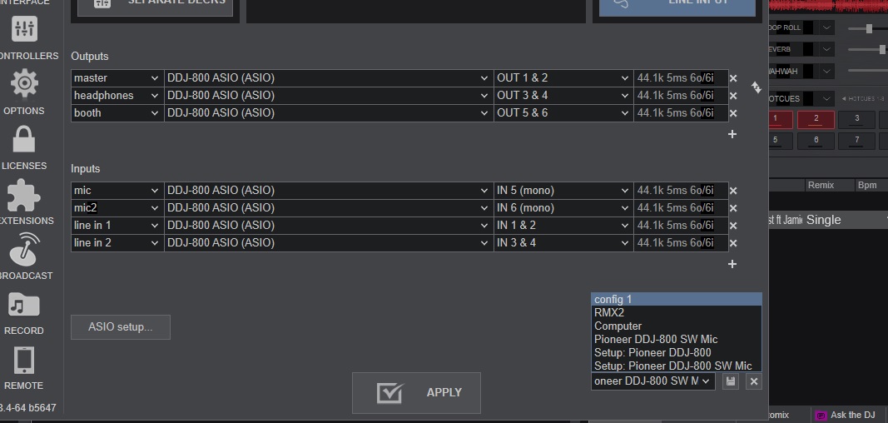This screenshot has height=423, width=888.
Task: Select Pioneer DDJ-800 SW Mic config
Action: (676, 340)
